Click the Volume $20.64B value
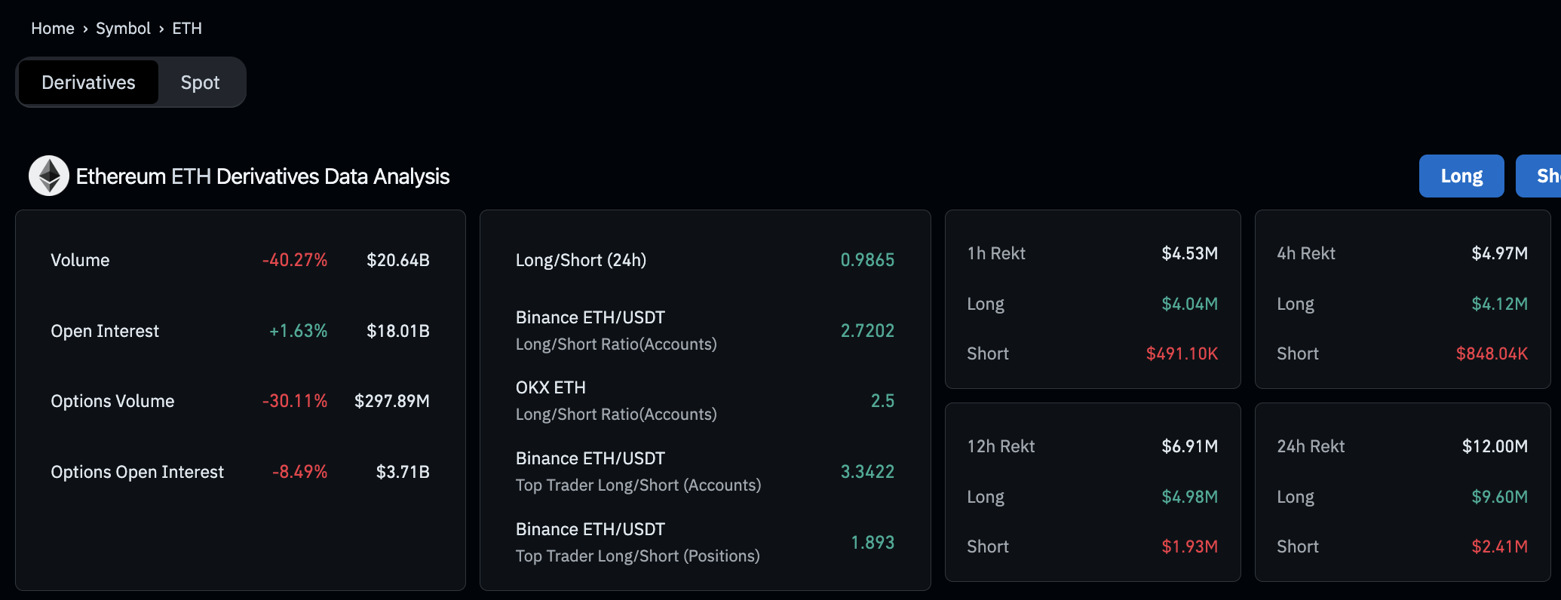This screenshot has width=1561, height=600. [x=397, y=260]
